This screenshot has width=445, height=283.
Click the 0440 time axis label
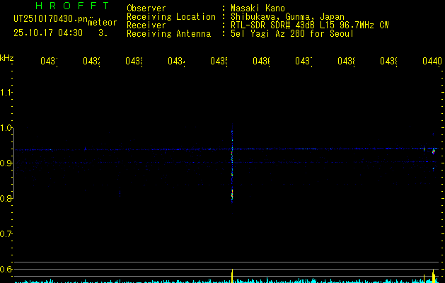tap(432, 62)
